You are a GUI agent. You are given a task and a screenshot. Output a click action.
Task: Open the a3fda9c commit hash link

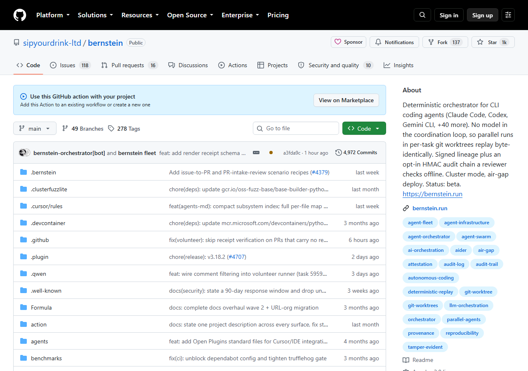pyautogui.click(x=292, y=153)
